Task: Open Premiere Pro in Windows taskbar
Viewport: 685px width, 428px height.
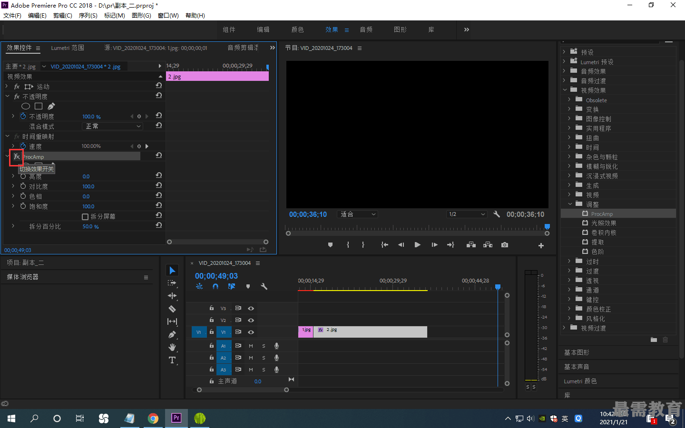Action: point(176,418)
